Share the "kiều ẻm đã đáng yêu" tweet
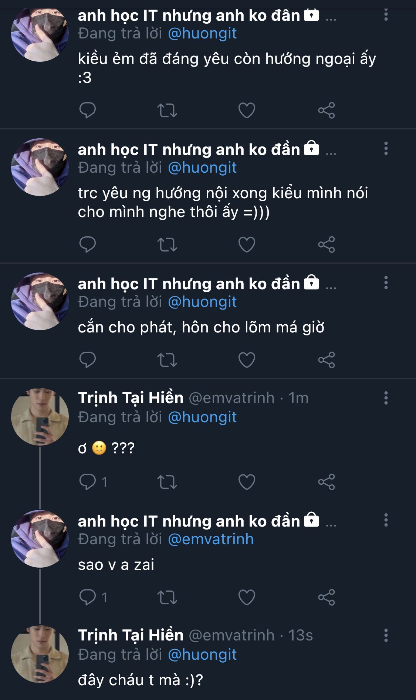 (327, 110)
